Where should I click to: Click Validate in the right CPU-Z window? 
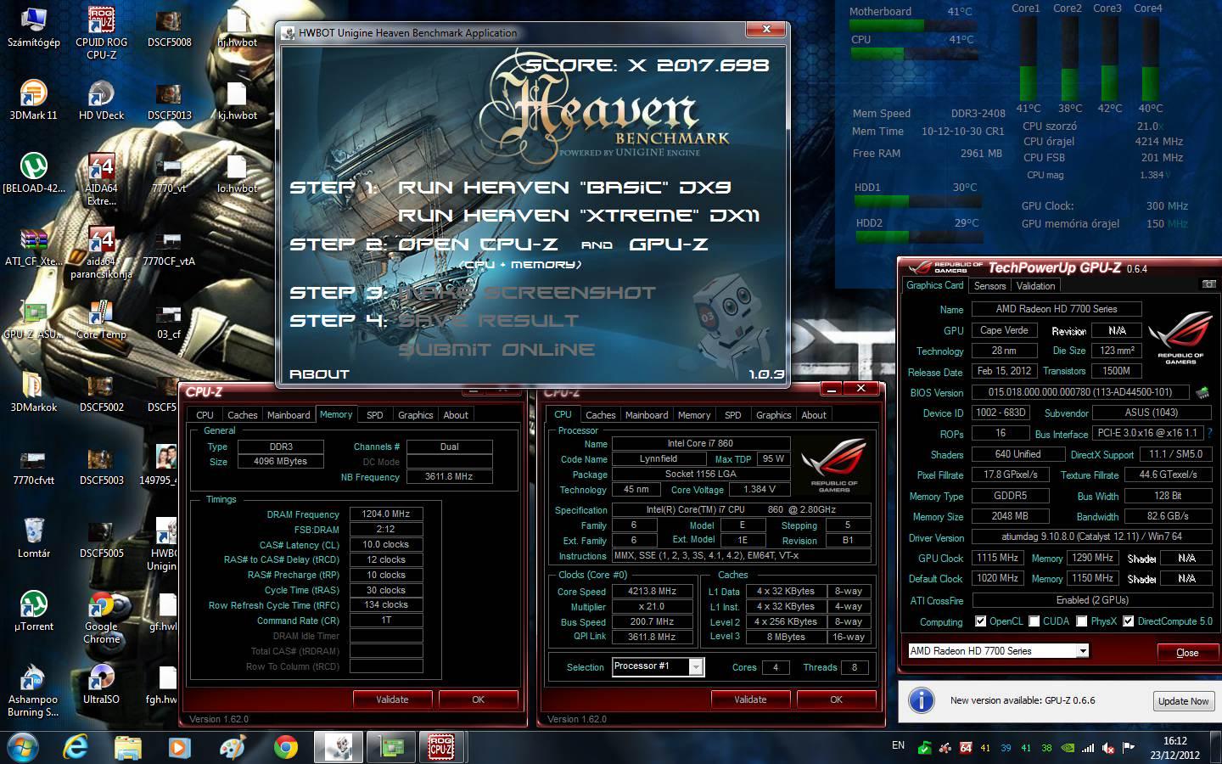(x=750, y=699)
